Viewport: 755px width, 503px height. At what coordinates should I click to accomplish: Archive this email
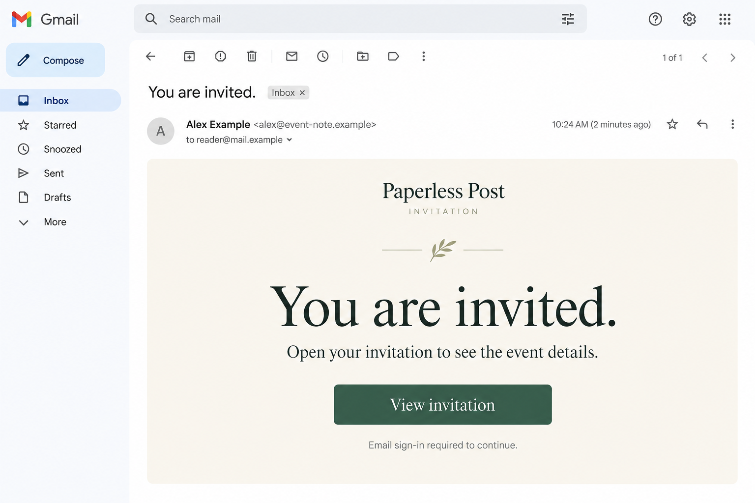click(189, 56)
